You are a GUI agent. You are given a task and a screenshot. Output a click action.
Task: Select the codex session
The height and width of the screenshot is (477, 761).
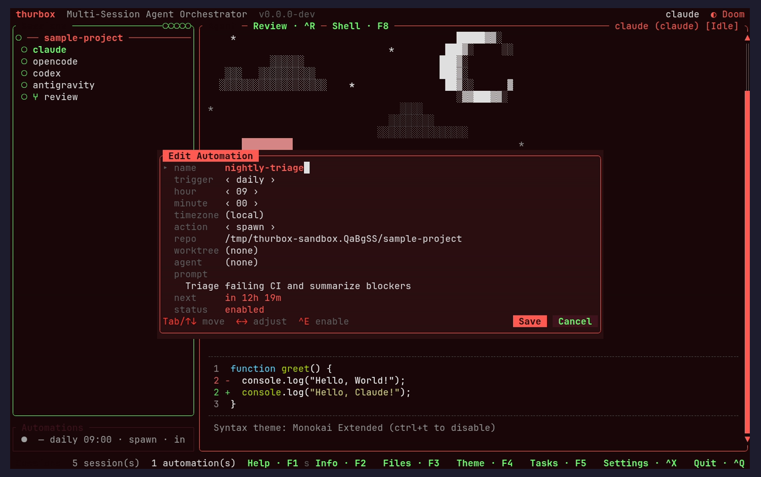pos(47,74)
